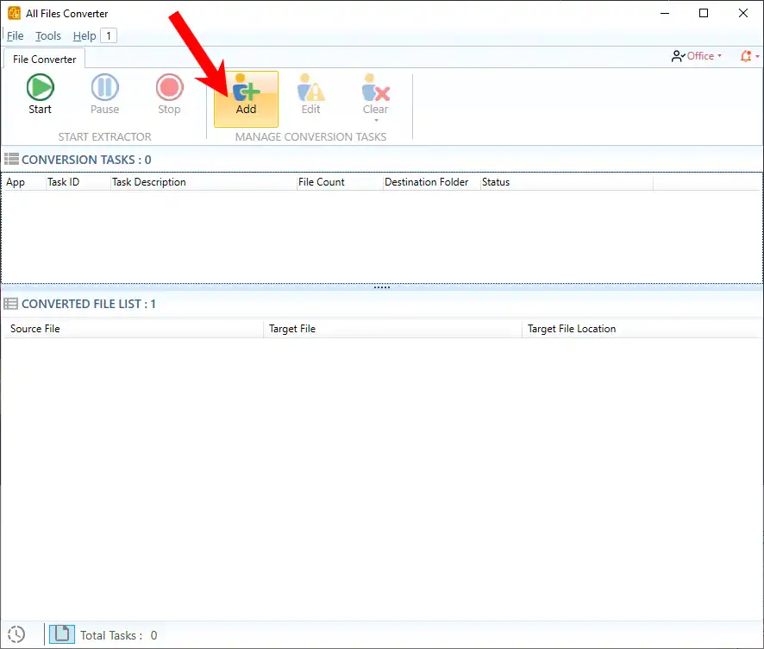The width and height of the screenshot is (764, 649).
Task: Sort by App column header
Action: (24, 182)
